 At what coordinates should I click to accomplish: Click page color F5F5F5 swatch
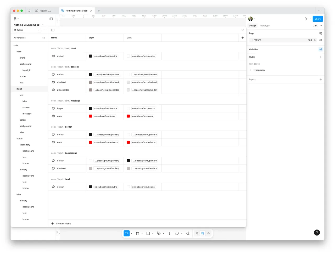[251, 40]
